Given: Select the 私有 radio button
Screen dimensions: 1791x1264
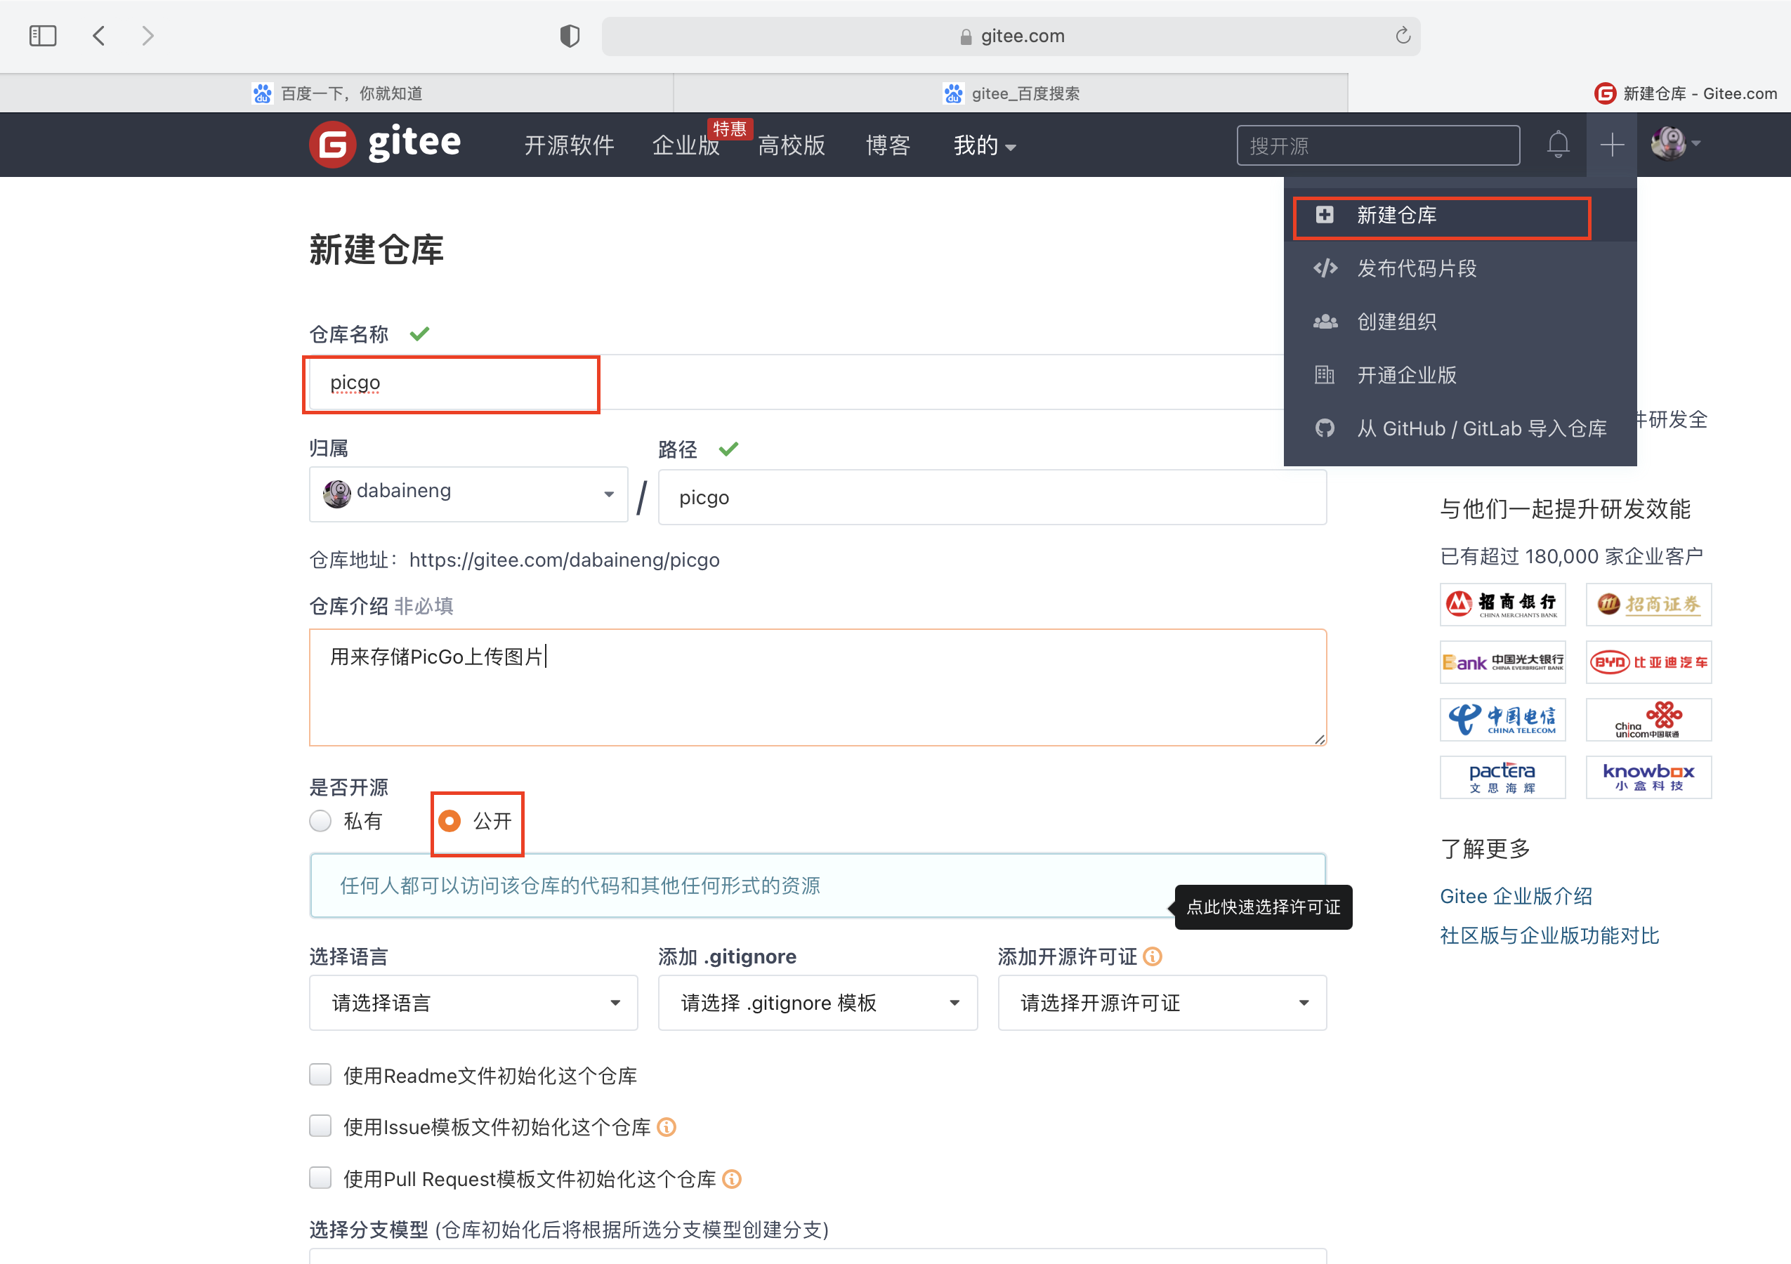Looking at the screenshot, I should pyautogui.click(x=320, y=821).
